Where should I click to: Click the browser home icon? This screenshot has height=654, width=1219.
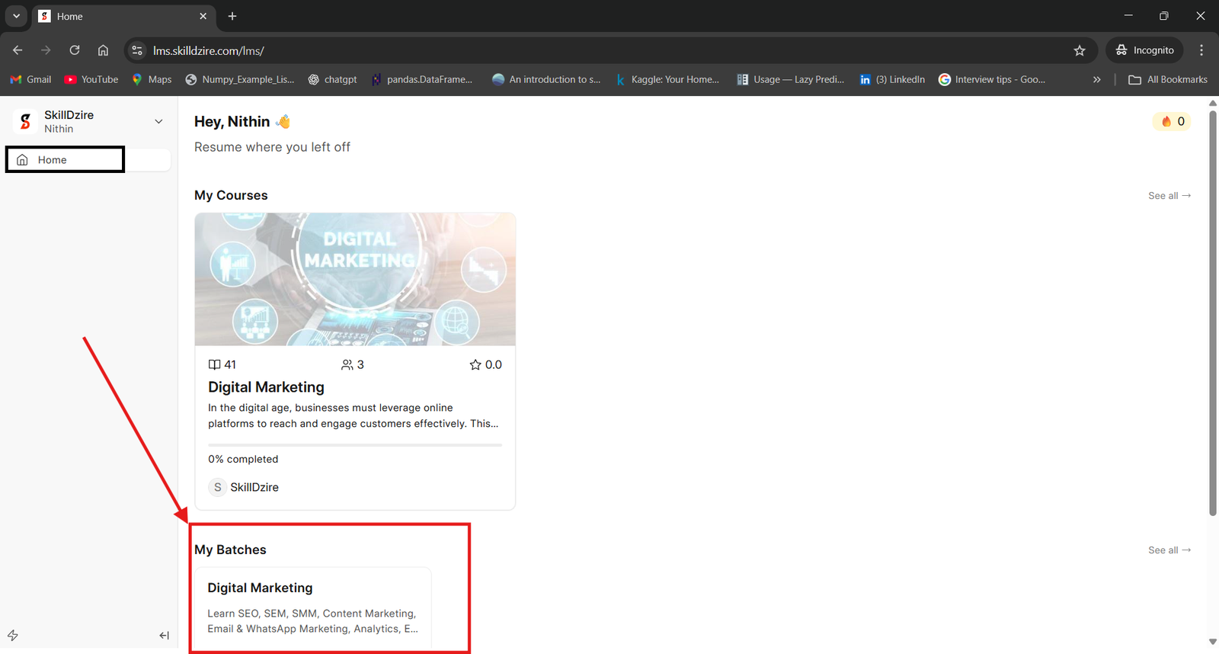[x=103, y=50]
